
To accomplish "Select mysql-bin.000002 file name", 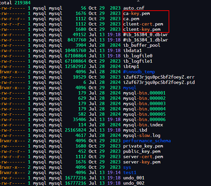I will pos(144,98).
